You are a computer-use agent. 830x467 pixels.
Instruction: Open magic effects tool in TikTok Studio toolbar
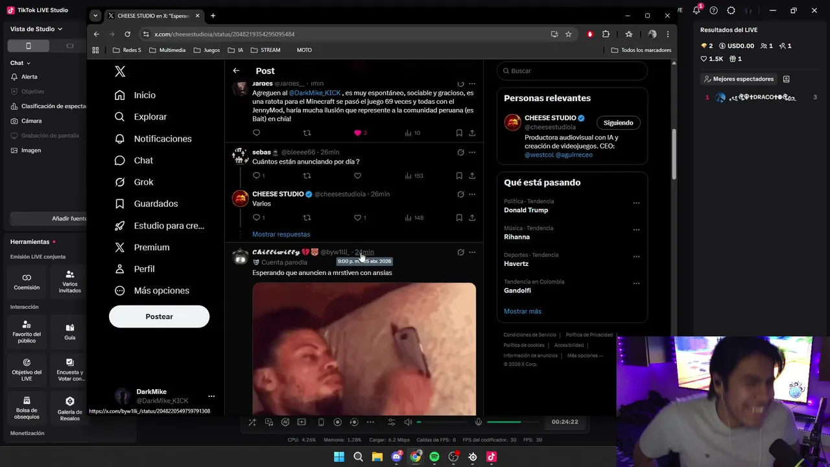click(252, 422)
